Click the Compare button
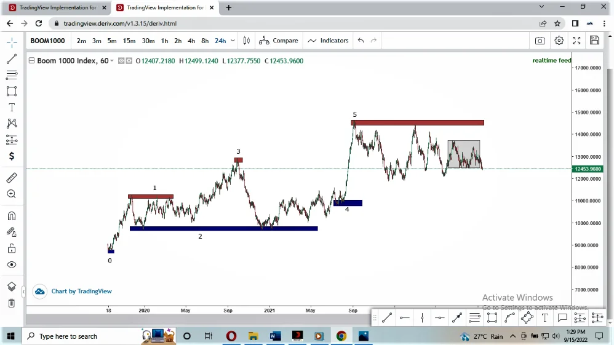 279,41
